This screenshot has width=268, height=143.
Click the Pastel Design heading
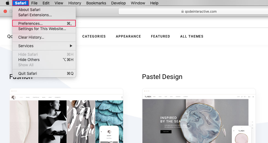pyautogui.click(x=162, y=77)
